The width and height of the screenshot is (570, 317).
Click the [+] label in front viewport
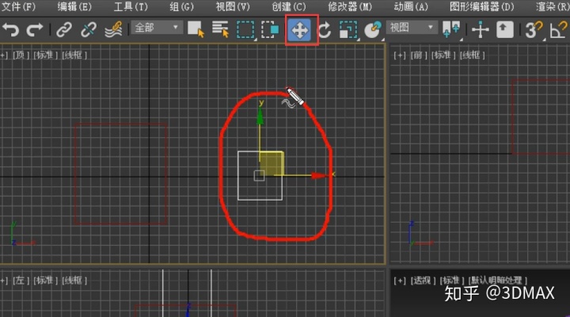(x=399, y=55)
